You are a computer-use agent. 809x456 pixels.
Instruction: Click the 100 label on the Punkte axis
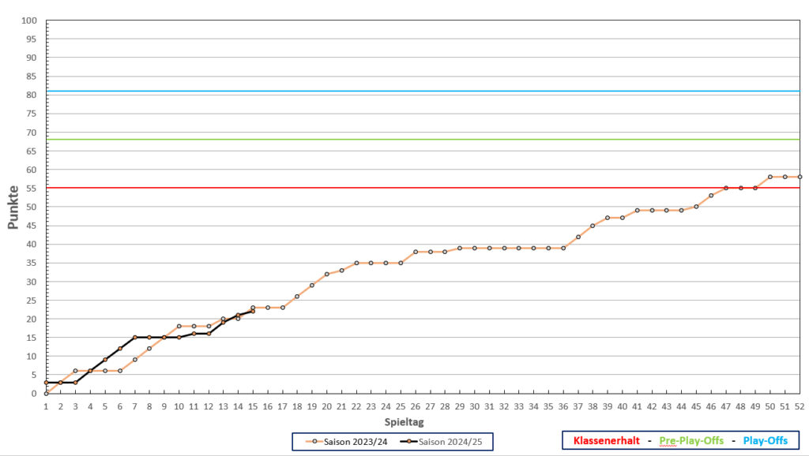[x=29, y=21]
